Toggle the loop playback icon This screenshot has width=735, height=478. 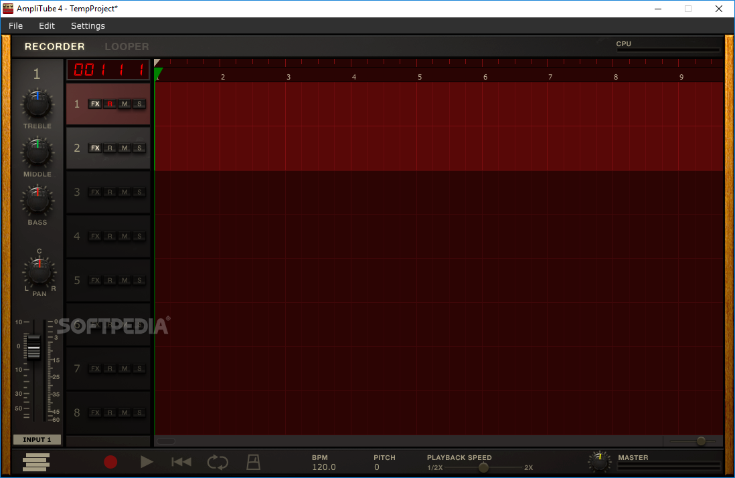click(x=218, y=462)
